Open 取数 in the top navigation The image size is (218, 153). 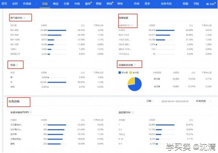click(185, 4)
